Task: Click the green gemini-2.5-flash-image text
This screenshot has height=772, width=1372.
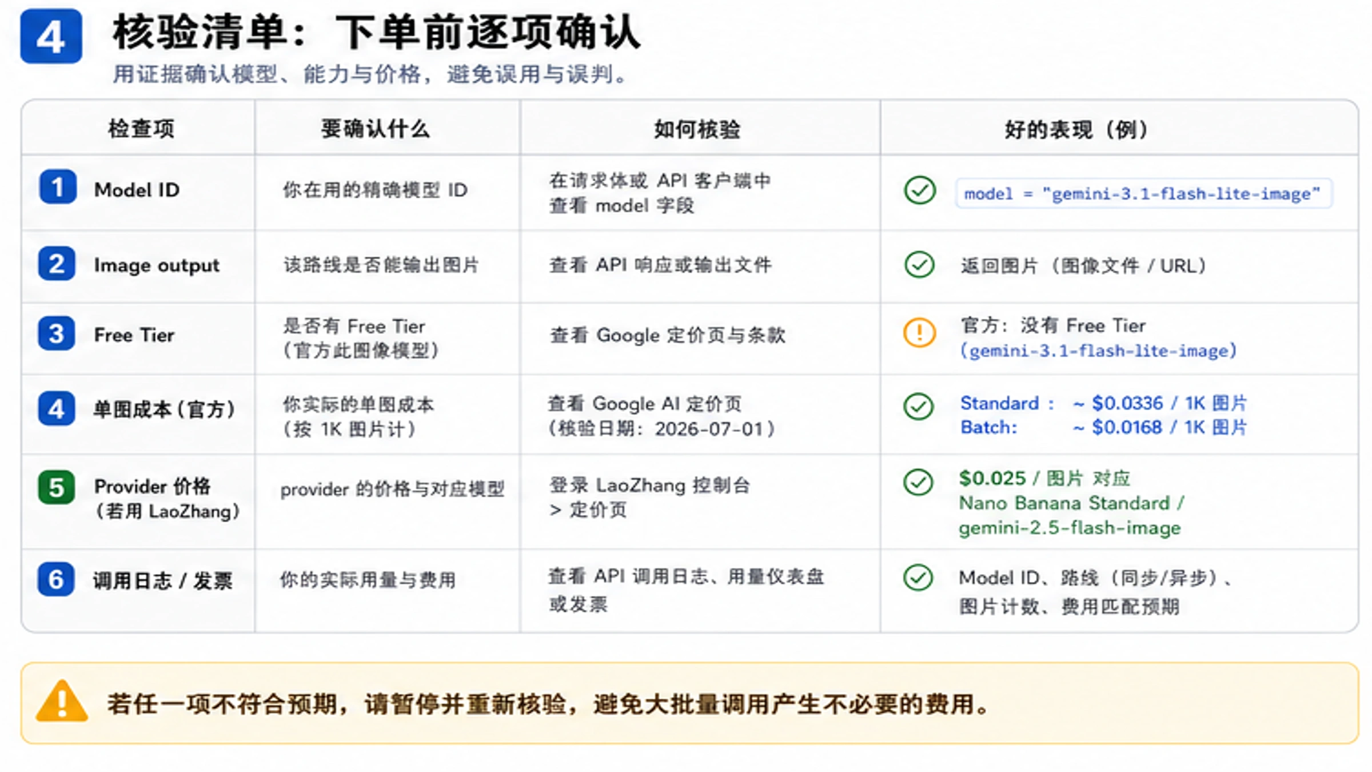Action: pos(1070,528)
